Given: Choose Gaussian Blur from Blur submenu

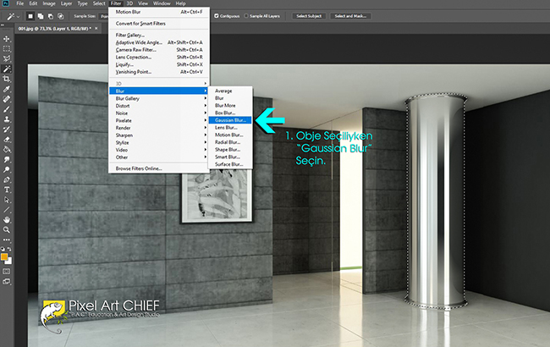Looking at the screenshot, I should 229,119.
